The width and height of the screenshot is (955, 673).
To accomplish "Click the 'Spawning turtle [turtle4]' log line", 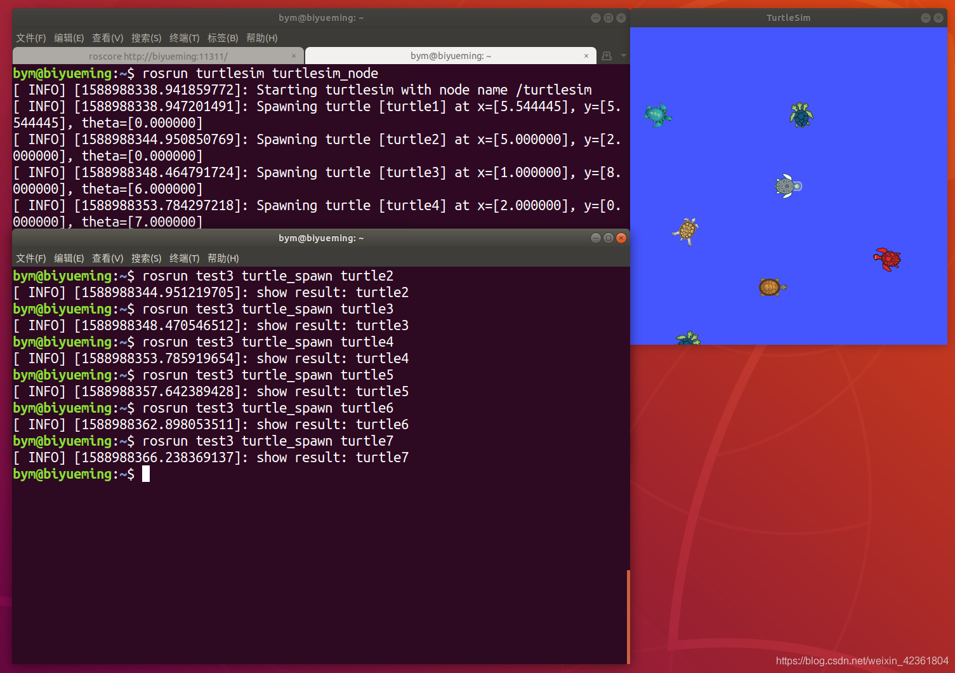I will pos(317,214).
